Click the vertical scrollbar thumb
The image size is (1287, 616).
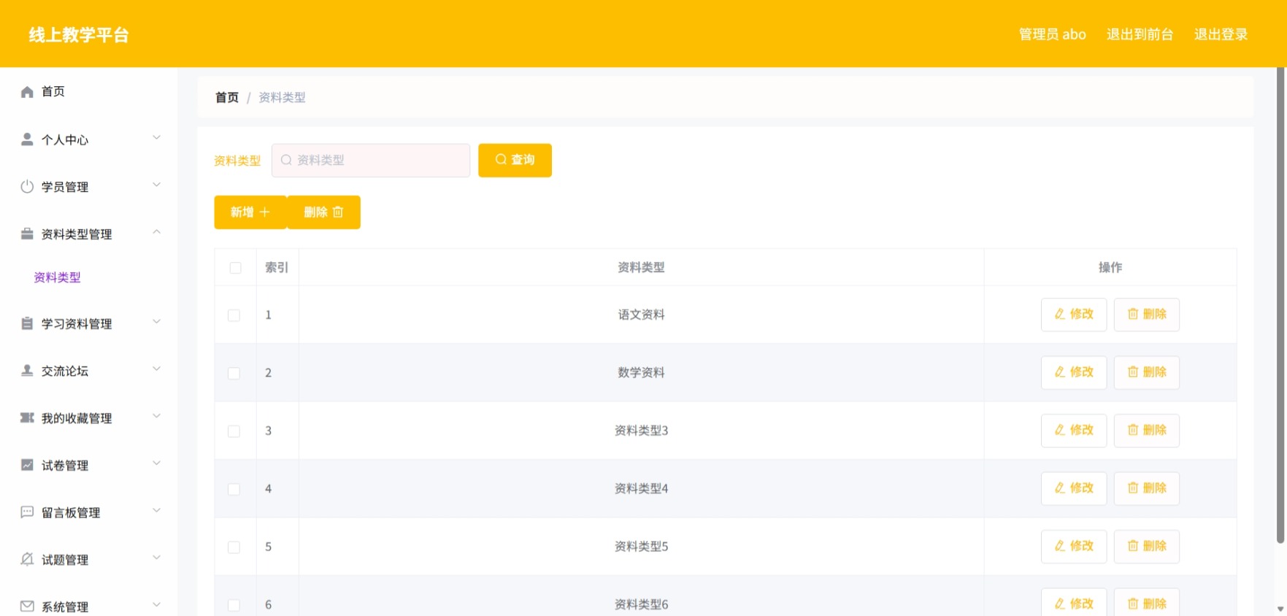coord(1280,305)
